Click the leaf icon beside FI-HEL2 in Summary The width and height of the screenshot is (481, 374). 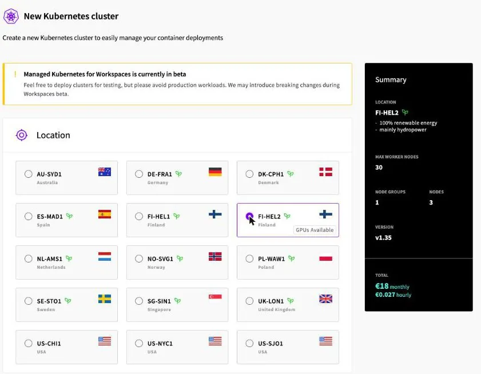coord(406,112)
